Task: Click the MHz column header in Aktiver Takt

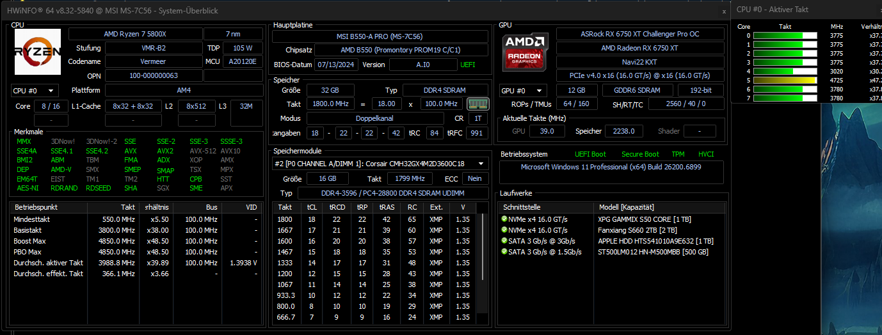Action: [x=837, y=26]
